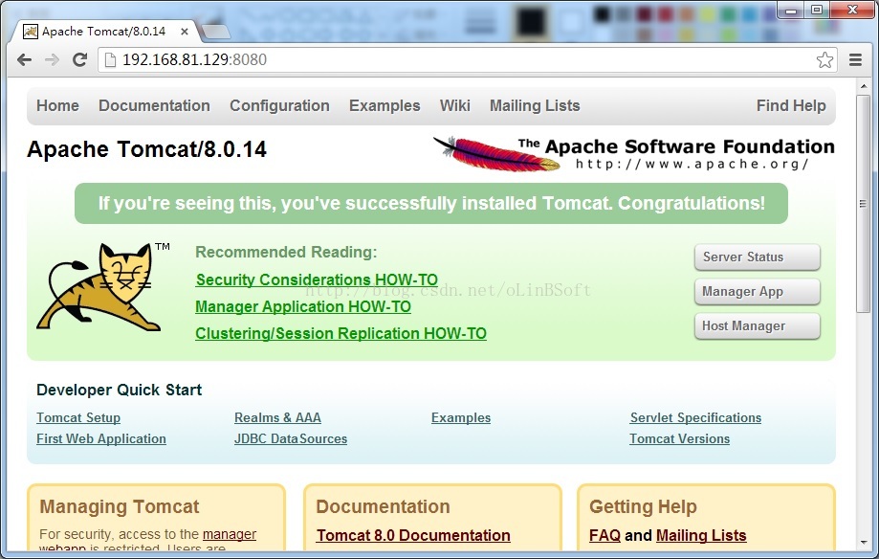Open the Tomcat 8.0 Documentation link
The width and height of the screenshot is (879, 559).
point(413,535)
